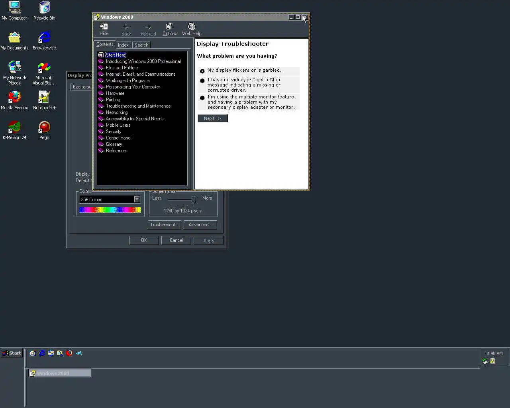
Task: Launch Pego desktop shortcut
Action: [44, 130]
